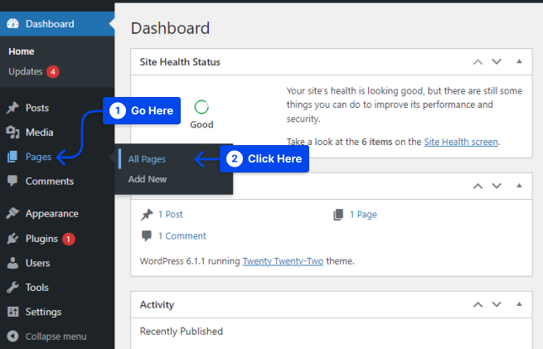This screenshot has width=543, height=349.
Task: Select All Pages in flyout
Action: (147, 159)
